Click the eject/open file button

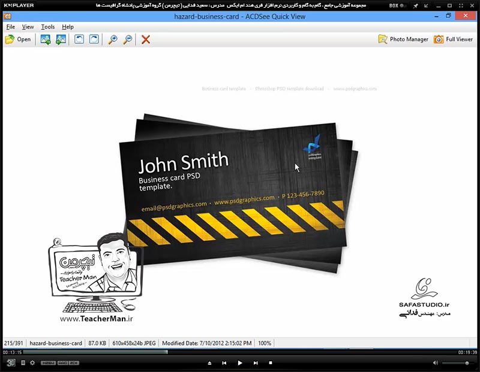click(x=209, y=363)
